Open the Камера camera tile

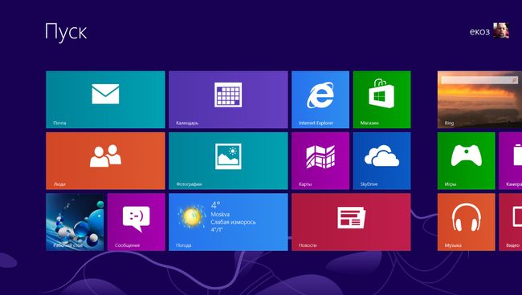510,161
